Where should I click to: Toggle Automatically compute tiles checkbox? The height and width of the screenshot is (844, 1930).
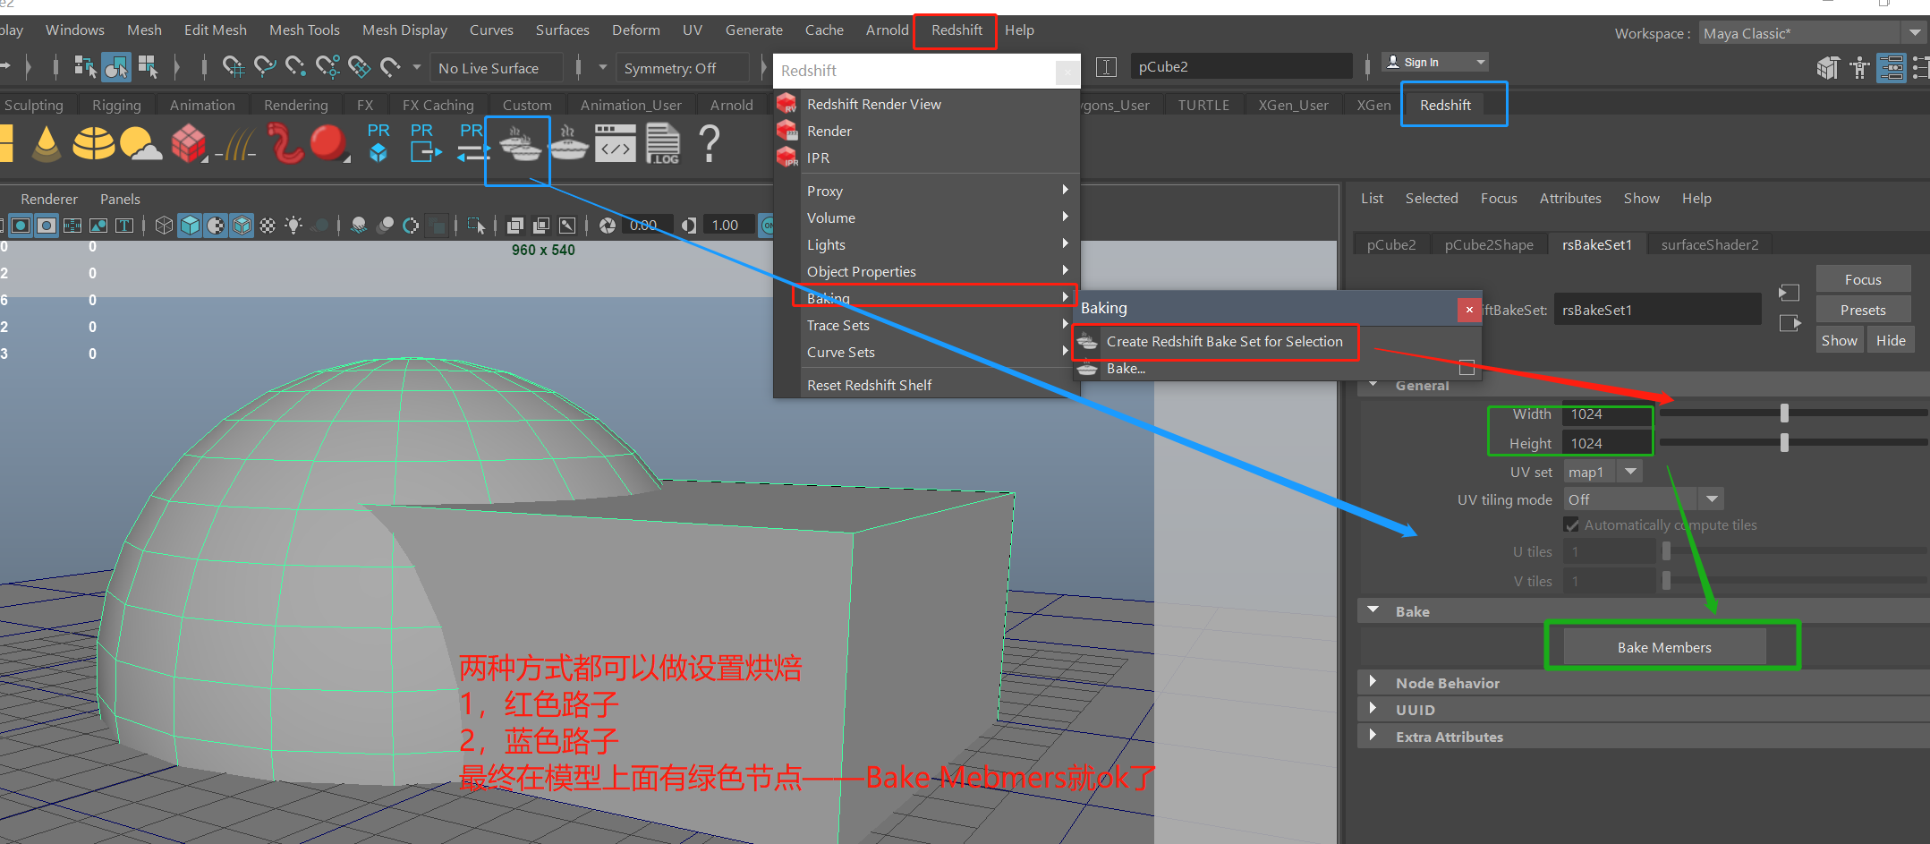1571,525
